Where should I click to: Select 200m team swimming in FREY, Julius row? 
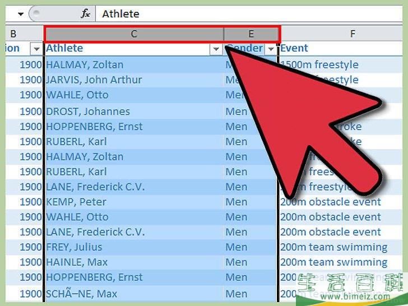pos(341,247)
